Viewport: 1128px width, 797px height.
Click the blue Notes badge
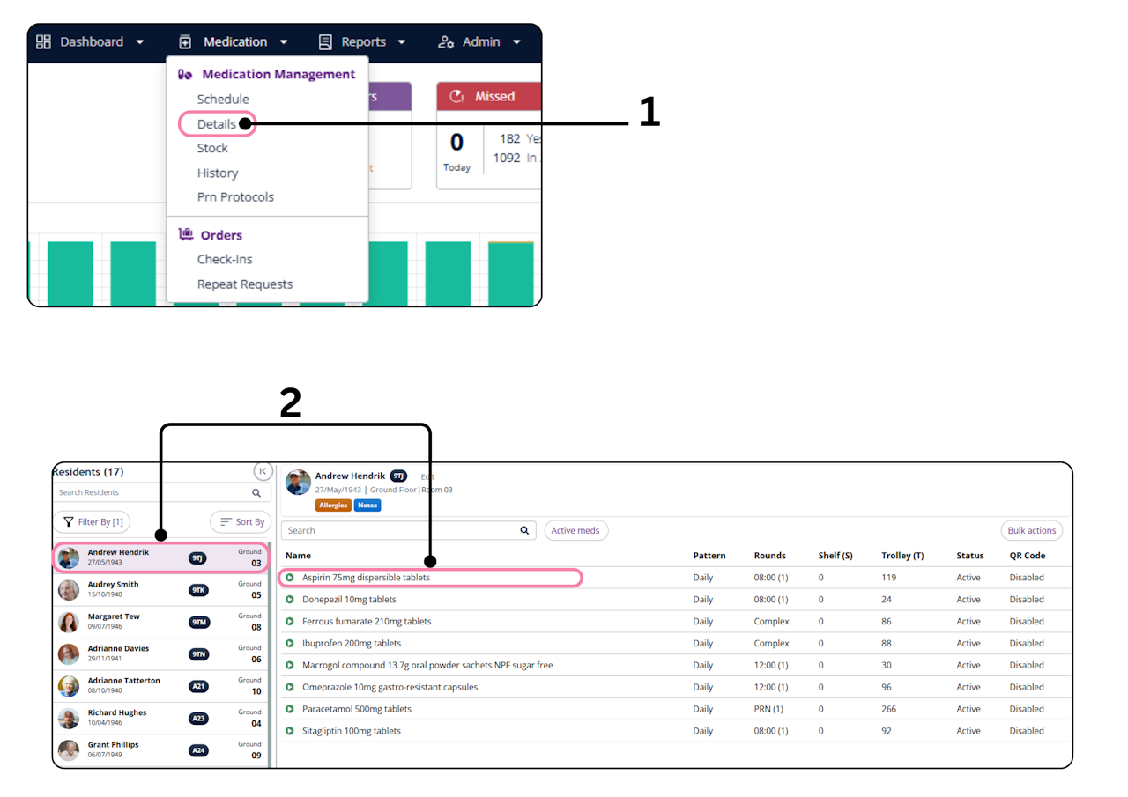[367, 506]
